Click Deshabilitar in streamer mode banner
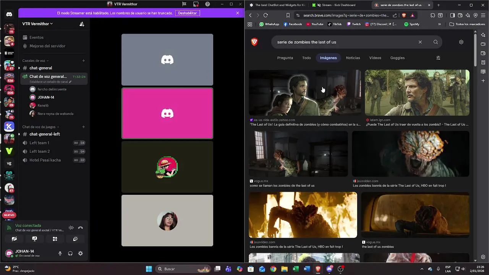489x275 pixels. pos(188,13)
